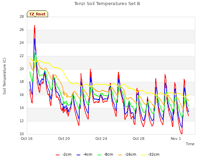215x161 pixels.
Task: Click the Time axis label
Action: (x=190, y=144)
